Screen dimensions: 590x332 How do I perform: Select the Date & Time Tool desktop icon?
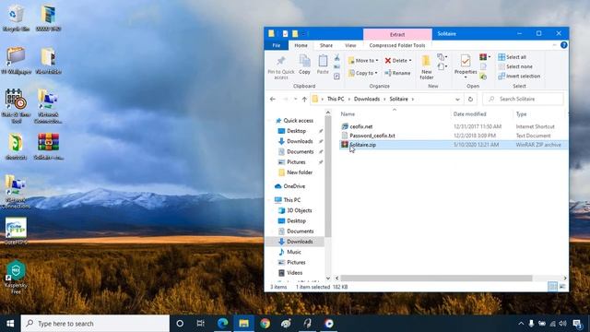click(16, 106)
